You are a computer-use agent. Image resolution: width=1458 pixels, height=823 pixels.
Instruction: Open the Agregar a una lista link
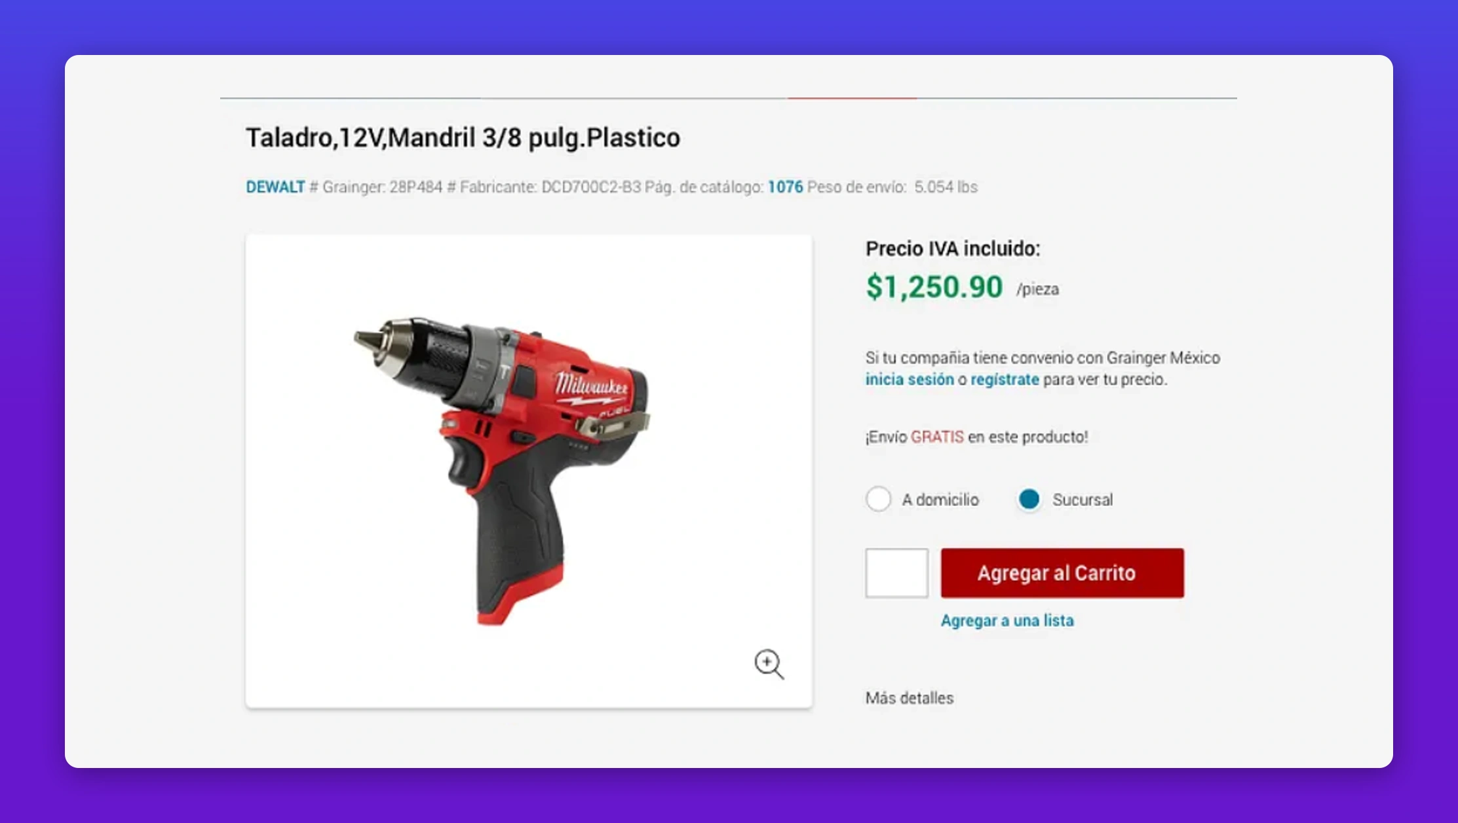(x=1007, y=621)
